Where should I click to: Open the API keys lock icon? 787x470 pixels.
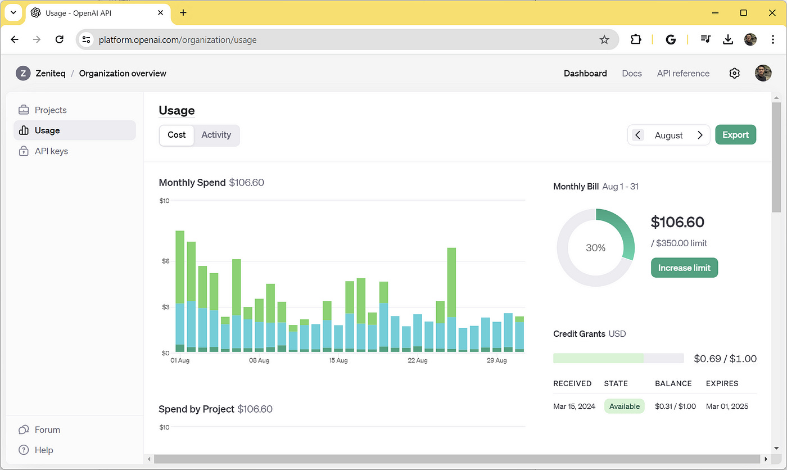click(x=24, y=151)
